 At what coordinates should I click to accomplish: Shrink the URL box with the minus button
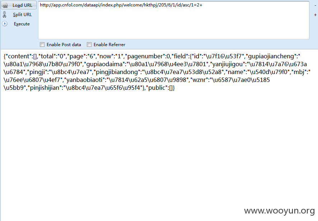tap(315, 5)
